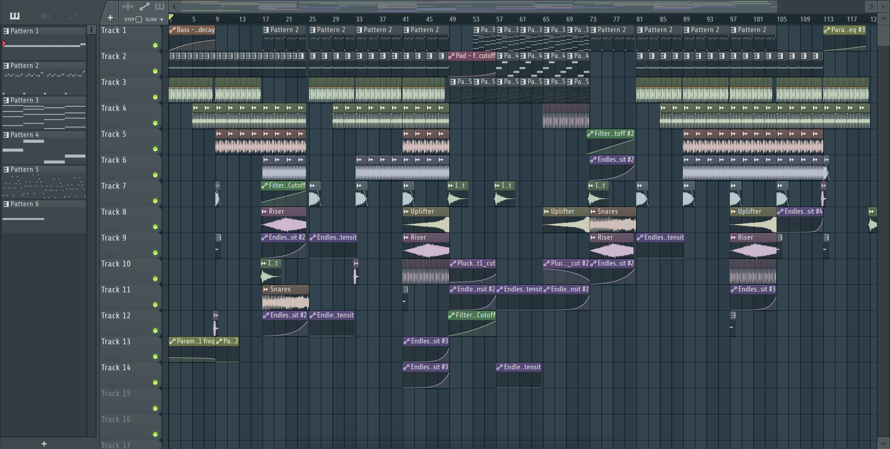
Task: Mute Track 1 with its green LED
Action: coord(155,45)
